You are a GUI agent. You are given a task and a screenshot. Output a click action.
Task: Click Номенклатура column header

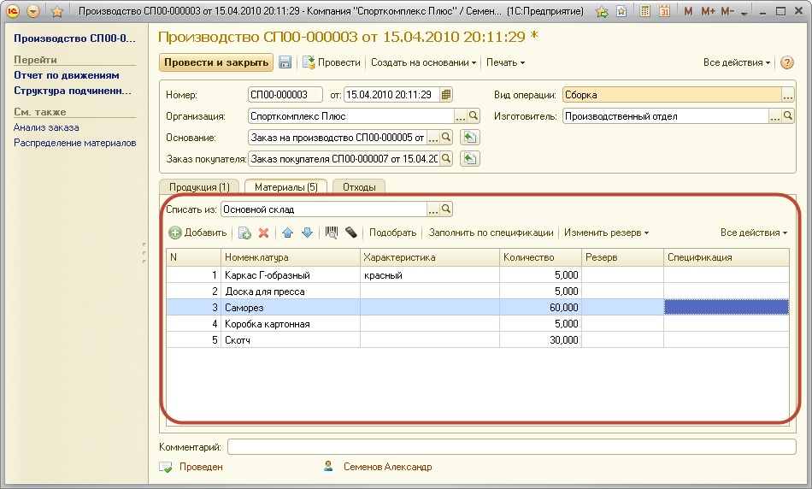click(x=290, y=257)
